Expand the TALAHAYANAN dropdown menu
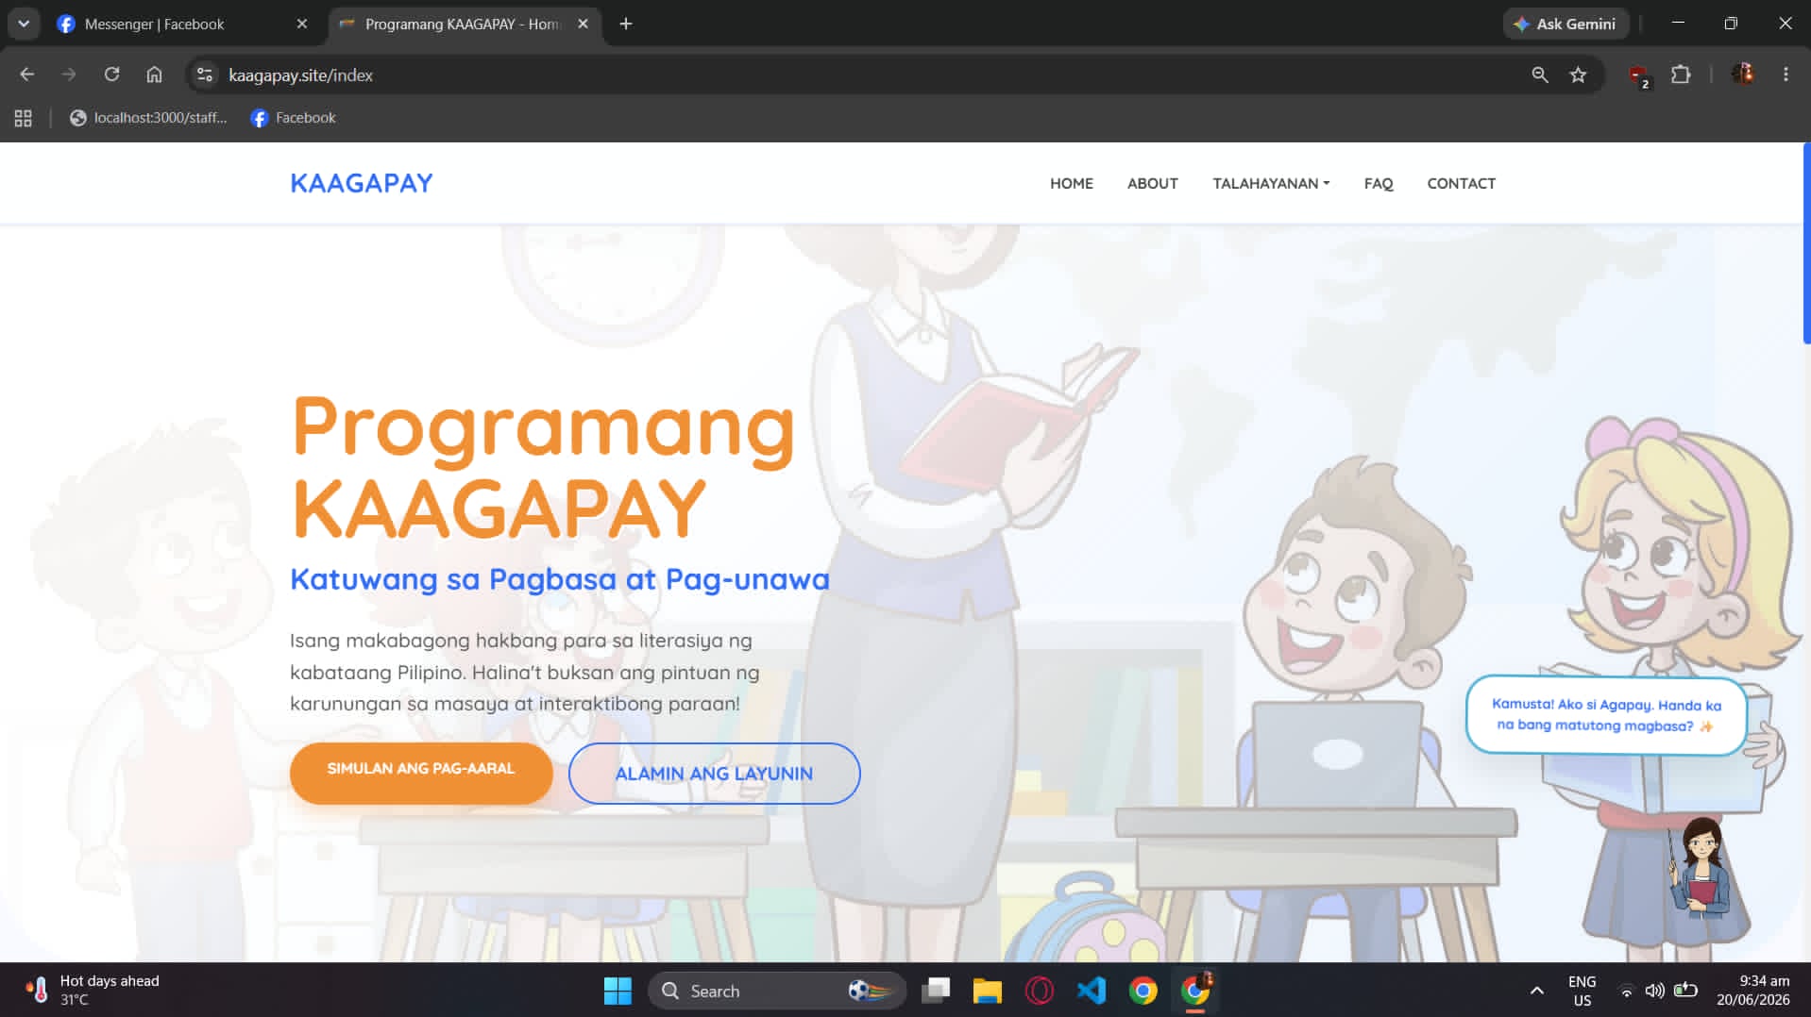1811x1017 pixels. 1271,183
